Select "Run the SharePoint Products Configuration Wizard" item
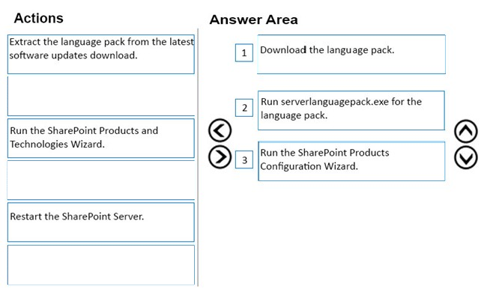This screenshot has height=292, width=484. pyautogui.click(x=351, y=161)
